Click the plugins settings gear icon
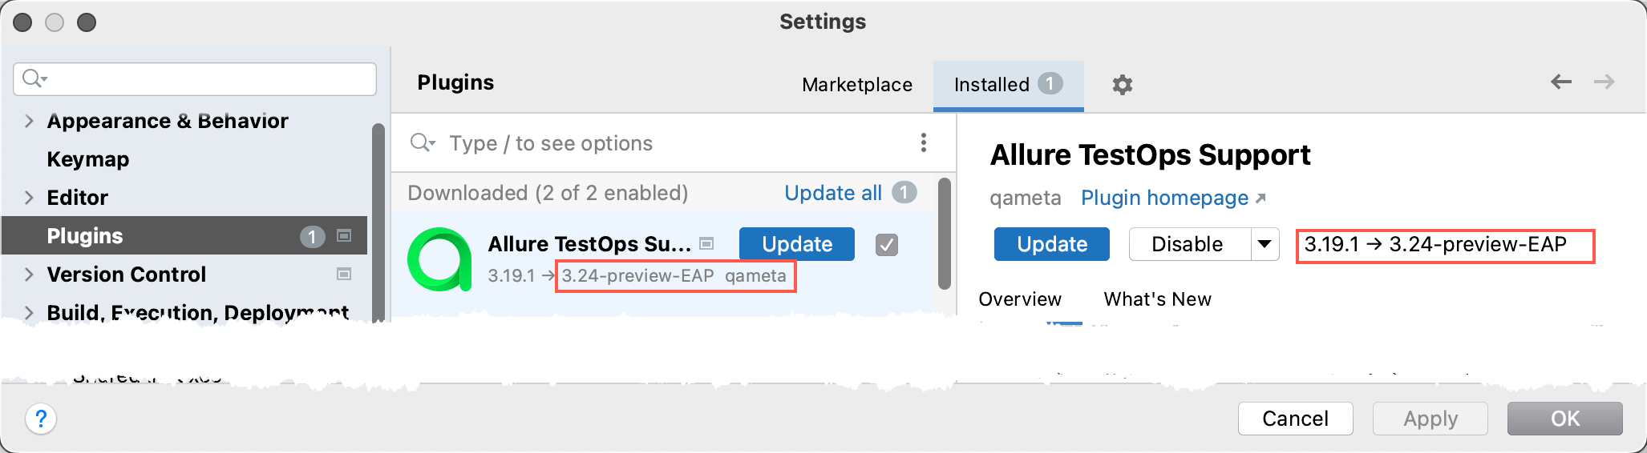The height and width of the screenshot is (453, 1647). coord(1122,85)
